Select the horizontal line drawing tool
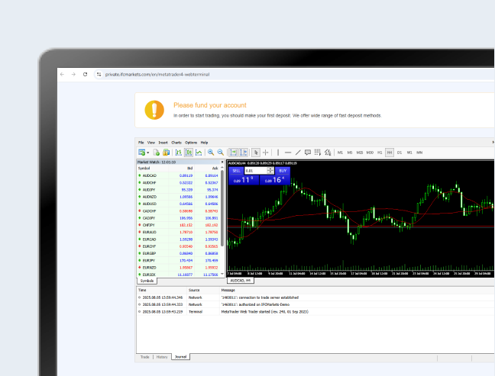This screenshot has width=495, height=376. pos(288,153)
